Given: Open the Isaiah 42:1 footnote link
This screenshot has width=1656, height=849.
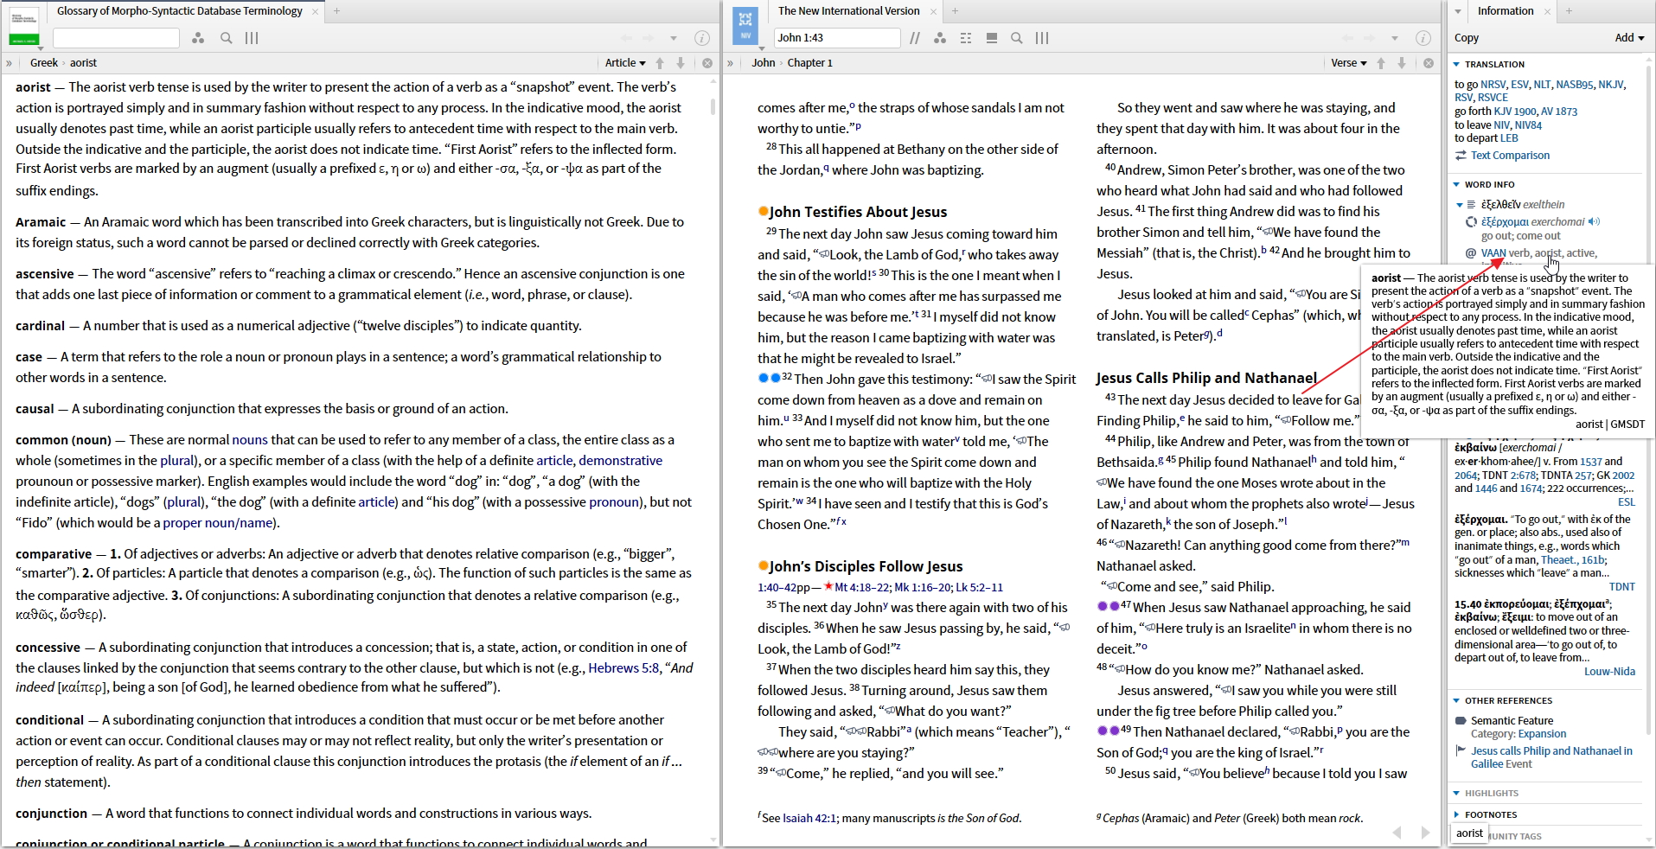Looking at the screenshot, I should pos(809,819).
